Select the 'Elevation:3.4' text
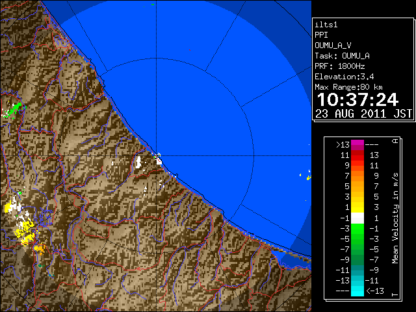This screenshot has height=312, width=416. tap(344, 77)
